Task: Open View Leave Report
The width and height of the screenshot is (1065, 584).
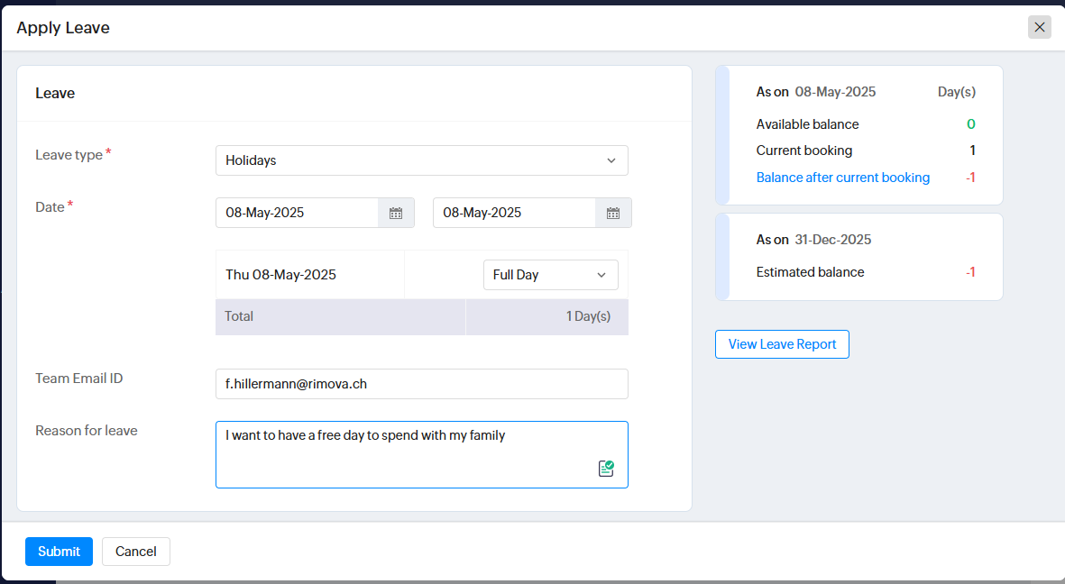Action: tap(782, 344)
